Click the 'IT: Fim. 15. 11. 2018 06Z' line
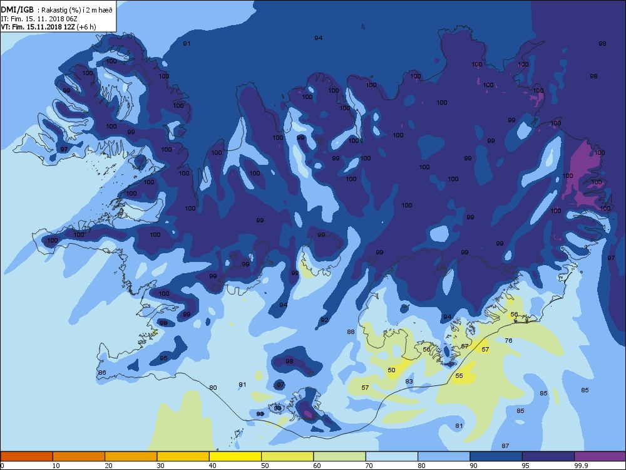Viewport: 626px width, 470px height. [39, 19]
